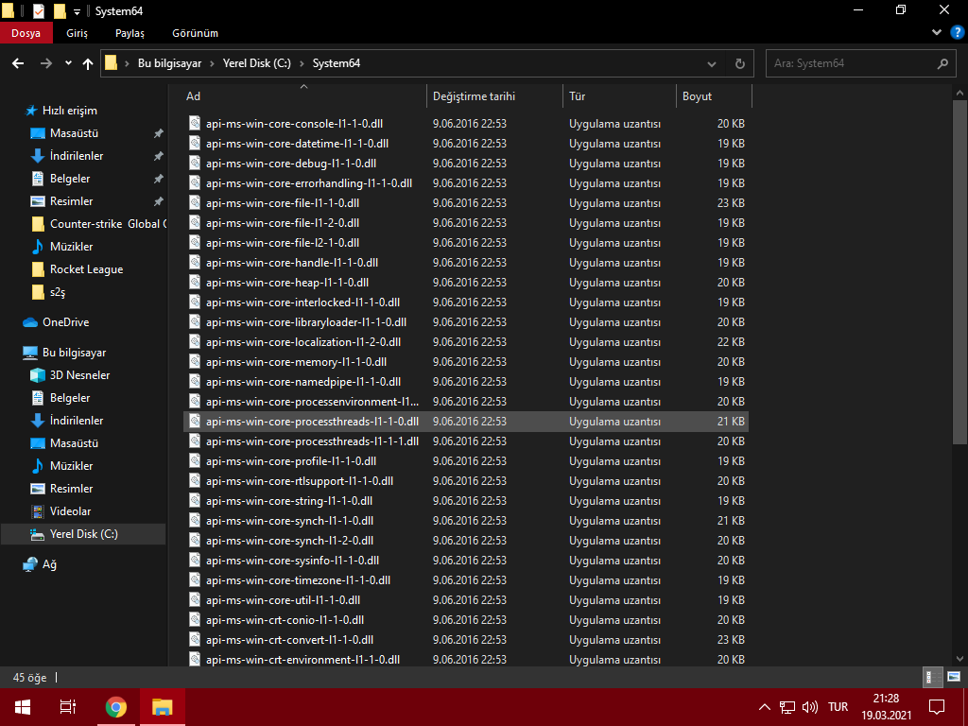This screenshot has height=726, width=968.
Task: Click 'Bu bilgisayar' in the address breadcrumb
Action: pyautogui.click(x=170, y=63)
